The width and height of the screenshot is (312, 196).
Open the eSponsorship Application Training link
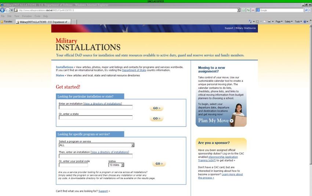(x=218, y=159)
